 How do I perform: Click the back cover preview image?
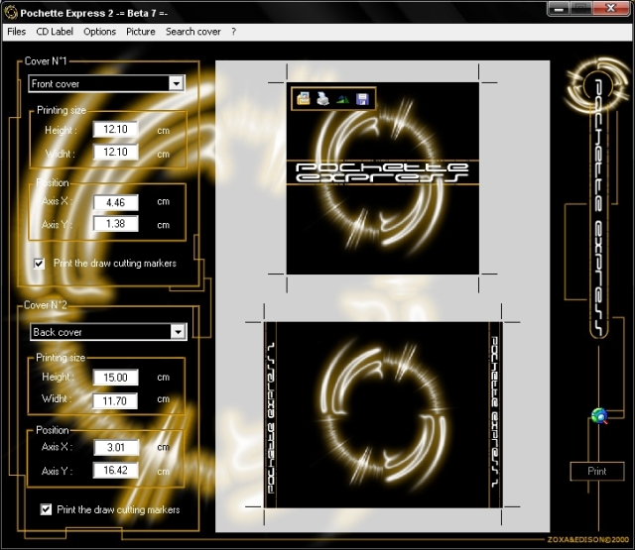click(383, 415)
